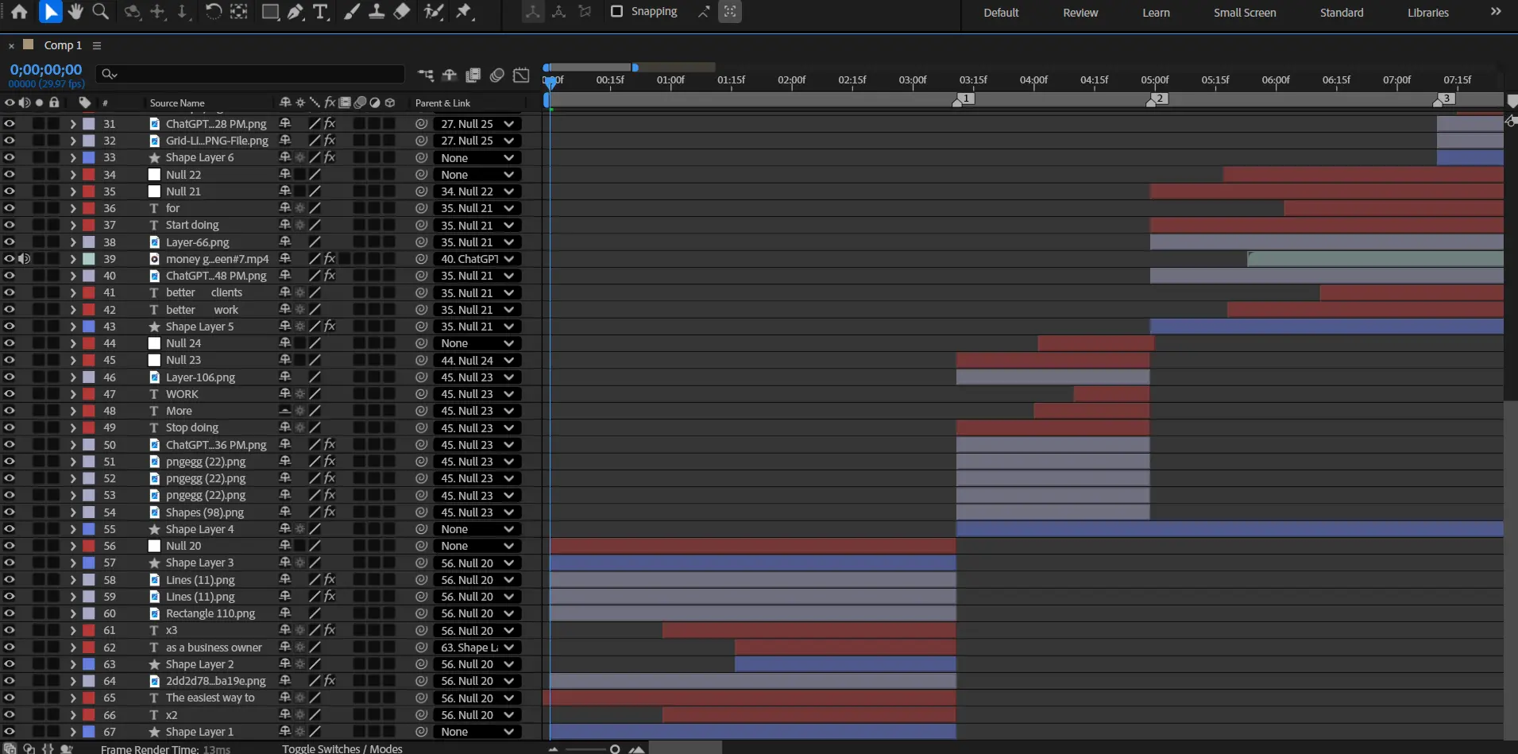Pick the Clone Stamp tool
This screenshot has height=754, width=1518.
click(x=377, y=12)
